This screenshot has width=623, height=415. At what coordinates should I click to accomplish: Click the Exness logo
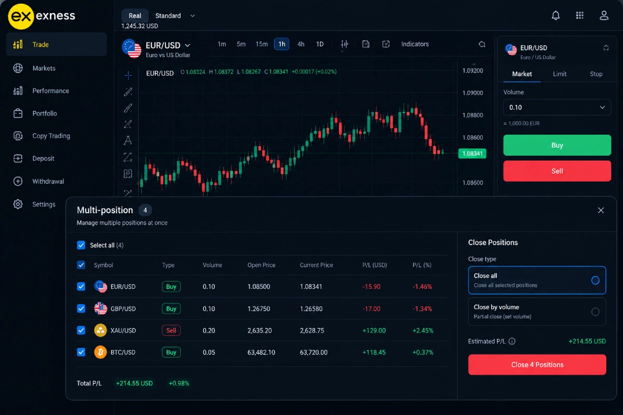pos(42,16)
